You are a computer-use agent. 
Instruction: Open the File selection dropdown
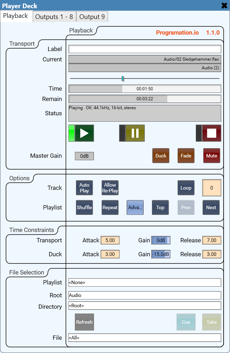144,338
